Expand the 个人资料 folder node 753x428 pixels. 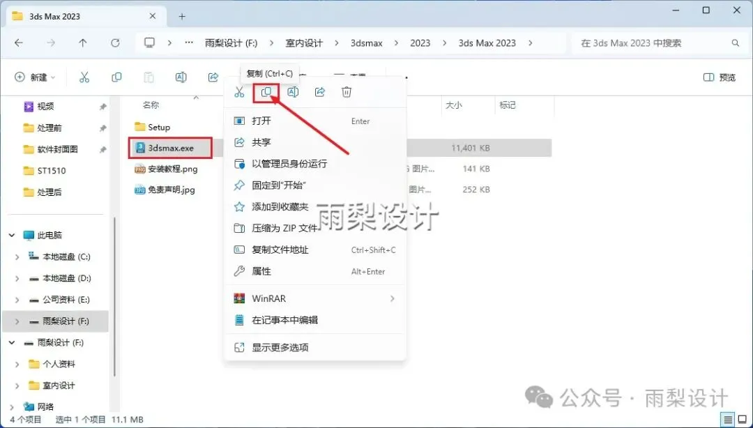(17, 364)
